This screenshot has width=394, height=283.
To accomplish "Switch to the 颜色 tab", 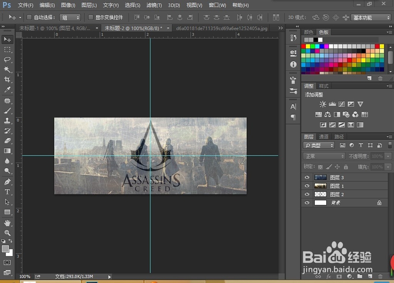I will point(309,32).
